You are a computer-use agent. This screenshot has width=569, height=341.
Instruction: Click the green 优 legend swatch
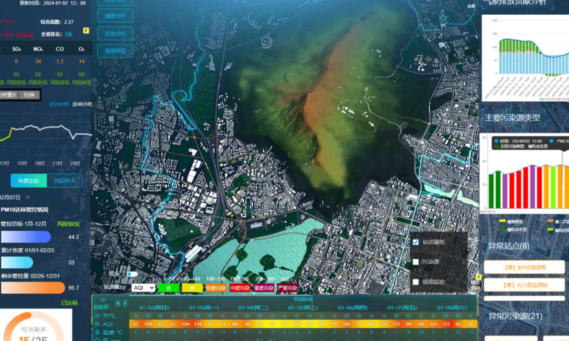168,288
